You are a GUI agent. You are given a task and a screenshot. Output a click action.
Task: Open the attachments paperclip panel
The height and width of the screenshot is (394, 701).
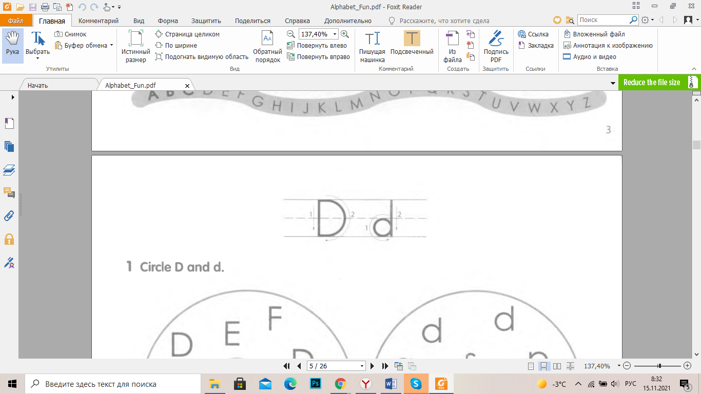coord(9,215)
